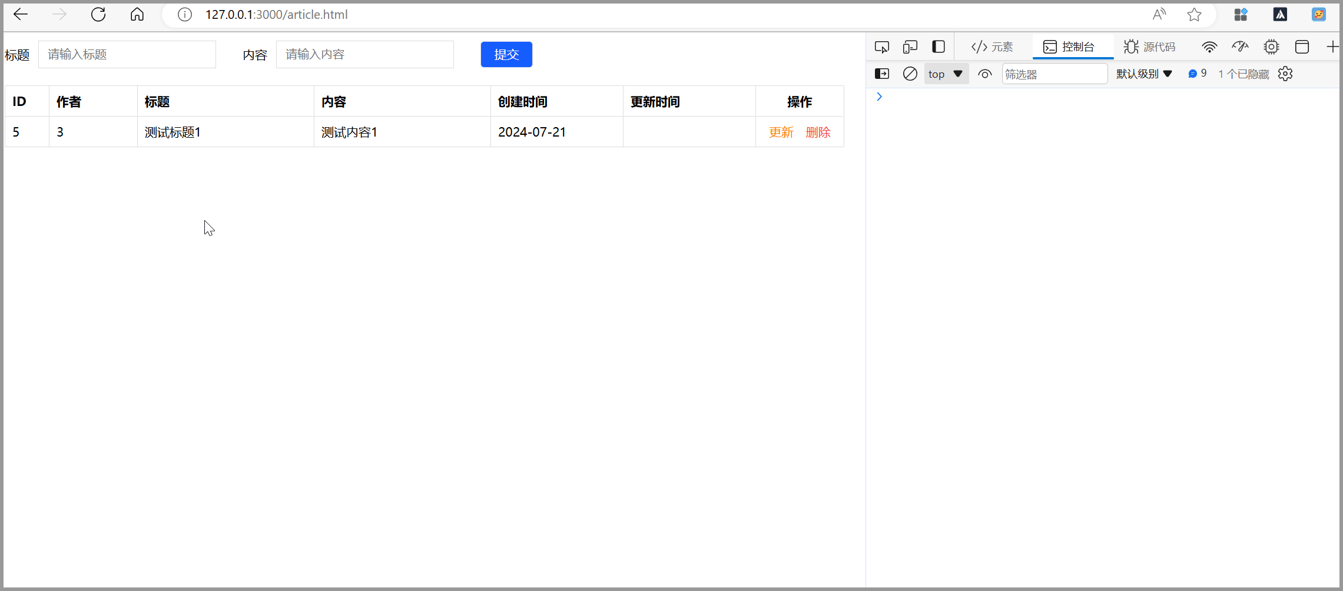Toggle the console sidebar panel
This screenshot has width=1343, height=591.
point(881,74)
